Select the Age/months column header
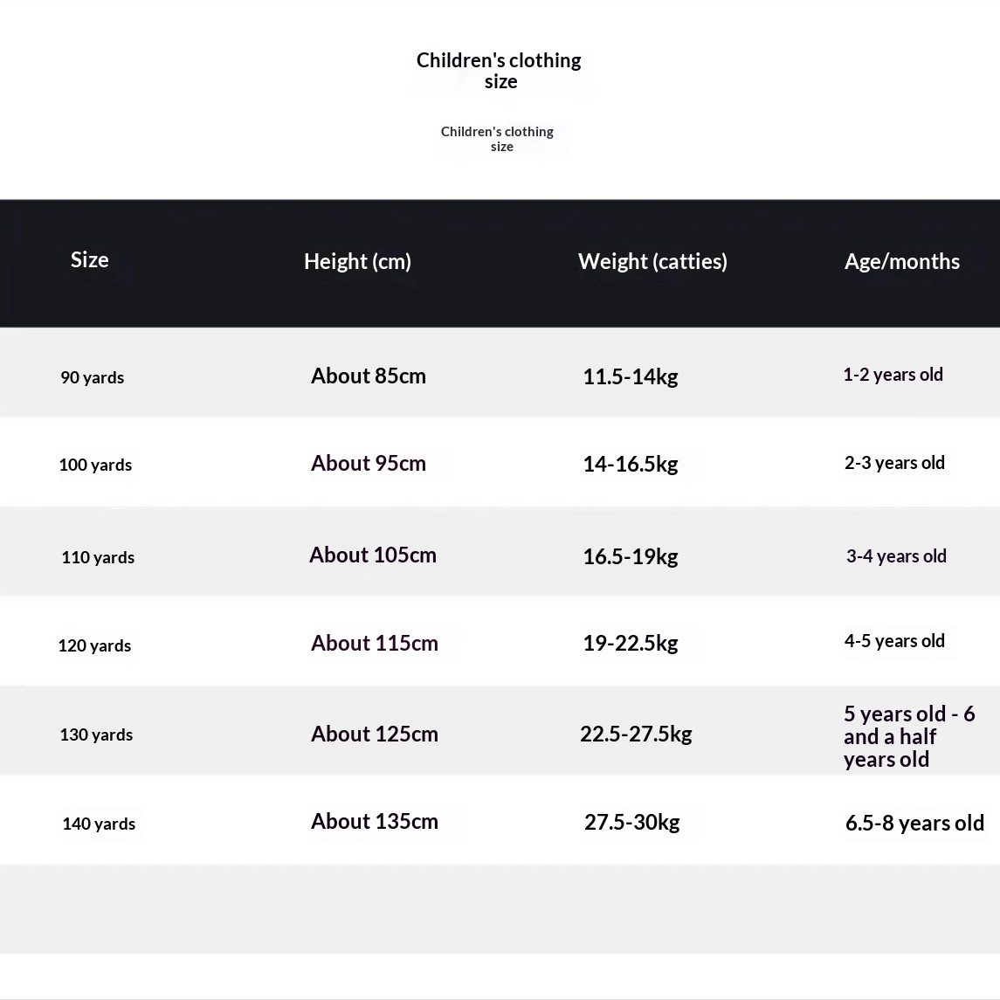The width and height of the screenshot is (1000, 1000). tap(901, 261)
